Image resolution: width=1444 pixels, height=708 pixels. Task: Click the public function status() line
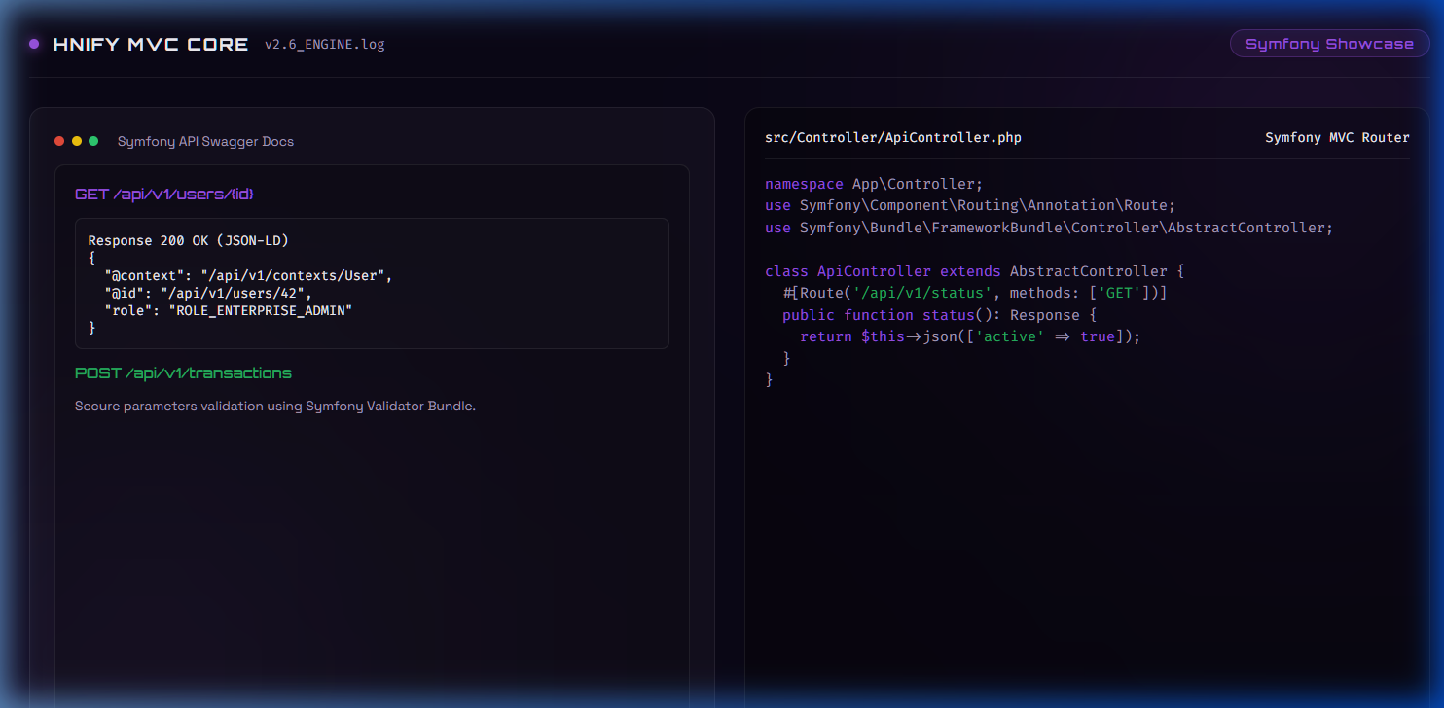pyautogui.click(x=939, y=315)
